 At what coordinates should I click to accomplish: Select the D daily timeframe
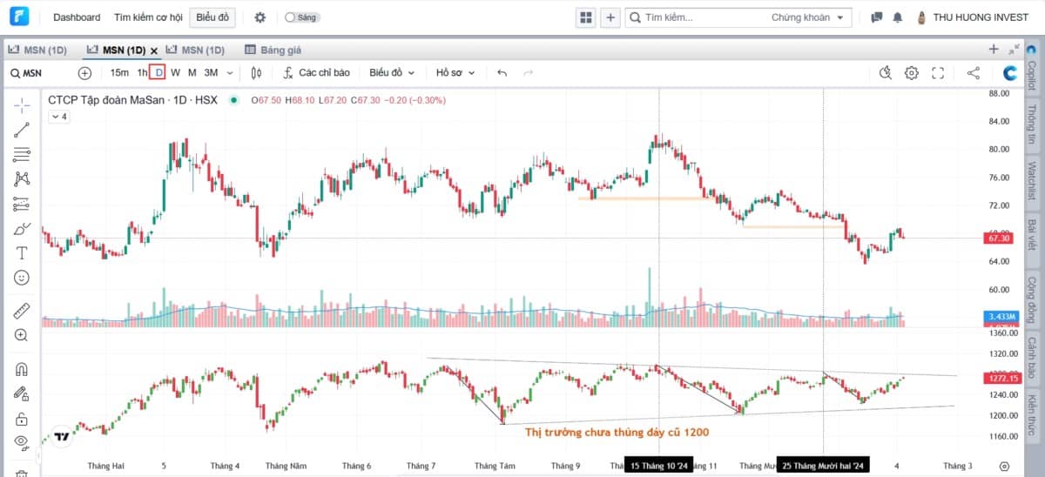pyautogui.click(x=158, y=73)
